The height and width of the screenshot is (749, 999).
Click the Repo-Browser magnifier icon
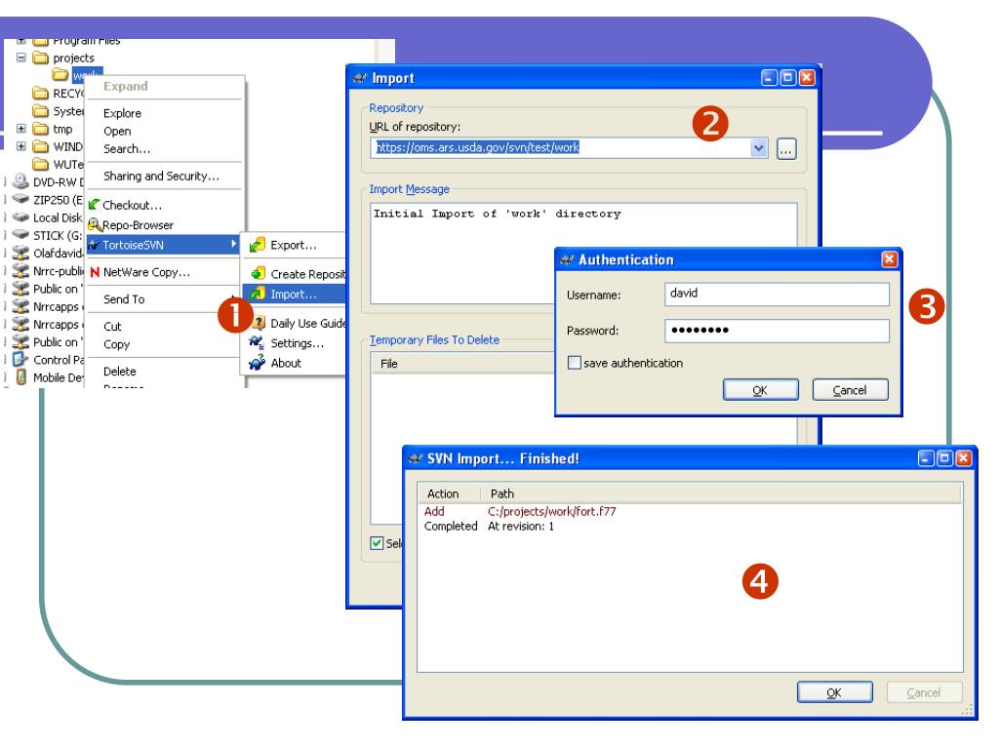click(95, 224)
